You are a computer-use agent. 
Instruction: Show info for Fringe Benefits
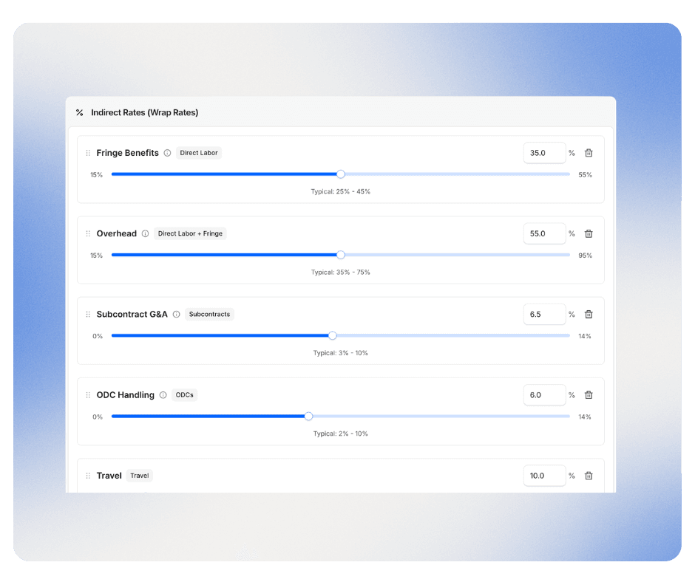click(x=167, y=153)
